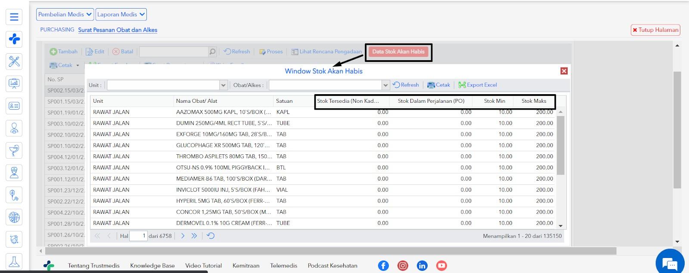
Task: Select the OTSU-NS 0.9% 100ML PIGGYBACK row
Action: [323, 168]
